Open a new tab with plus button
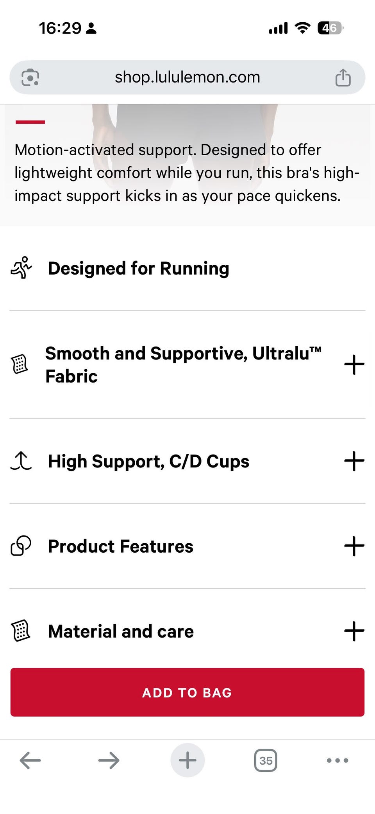The image size is (375, 814). tap(187, 760)
